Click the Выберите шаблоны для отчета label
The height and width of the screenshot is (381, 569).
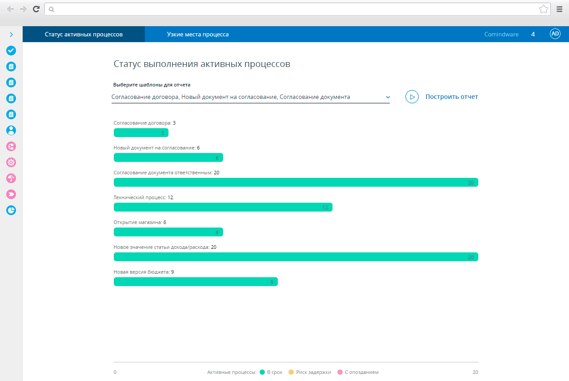[152, 85]
